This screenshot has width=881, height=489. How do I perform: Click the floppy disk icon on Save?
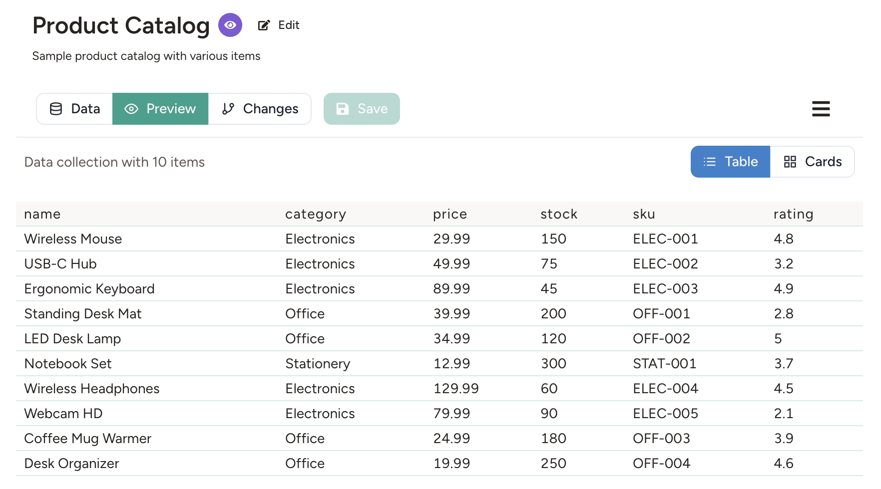click(342, 109)
